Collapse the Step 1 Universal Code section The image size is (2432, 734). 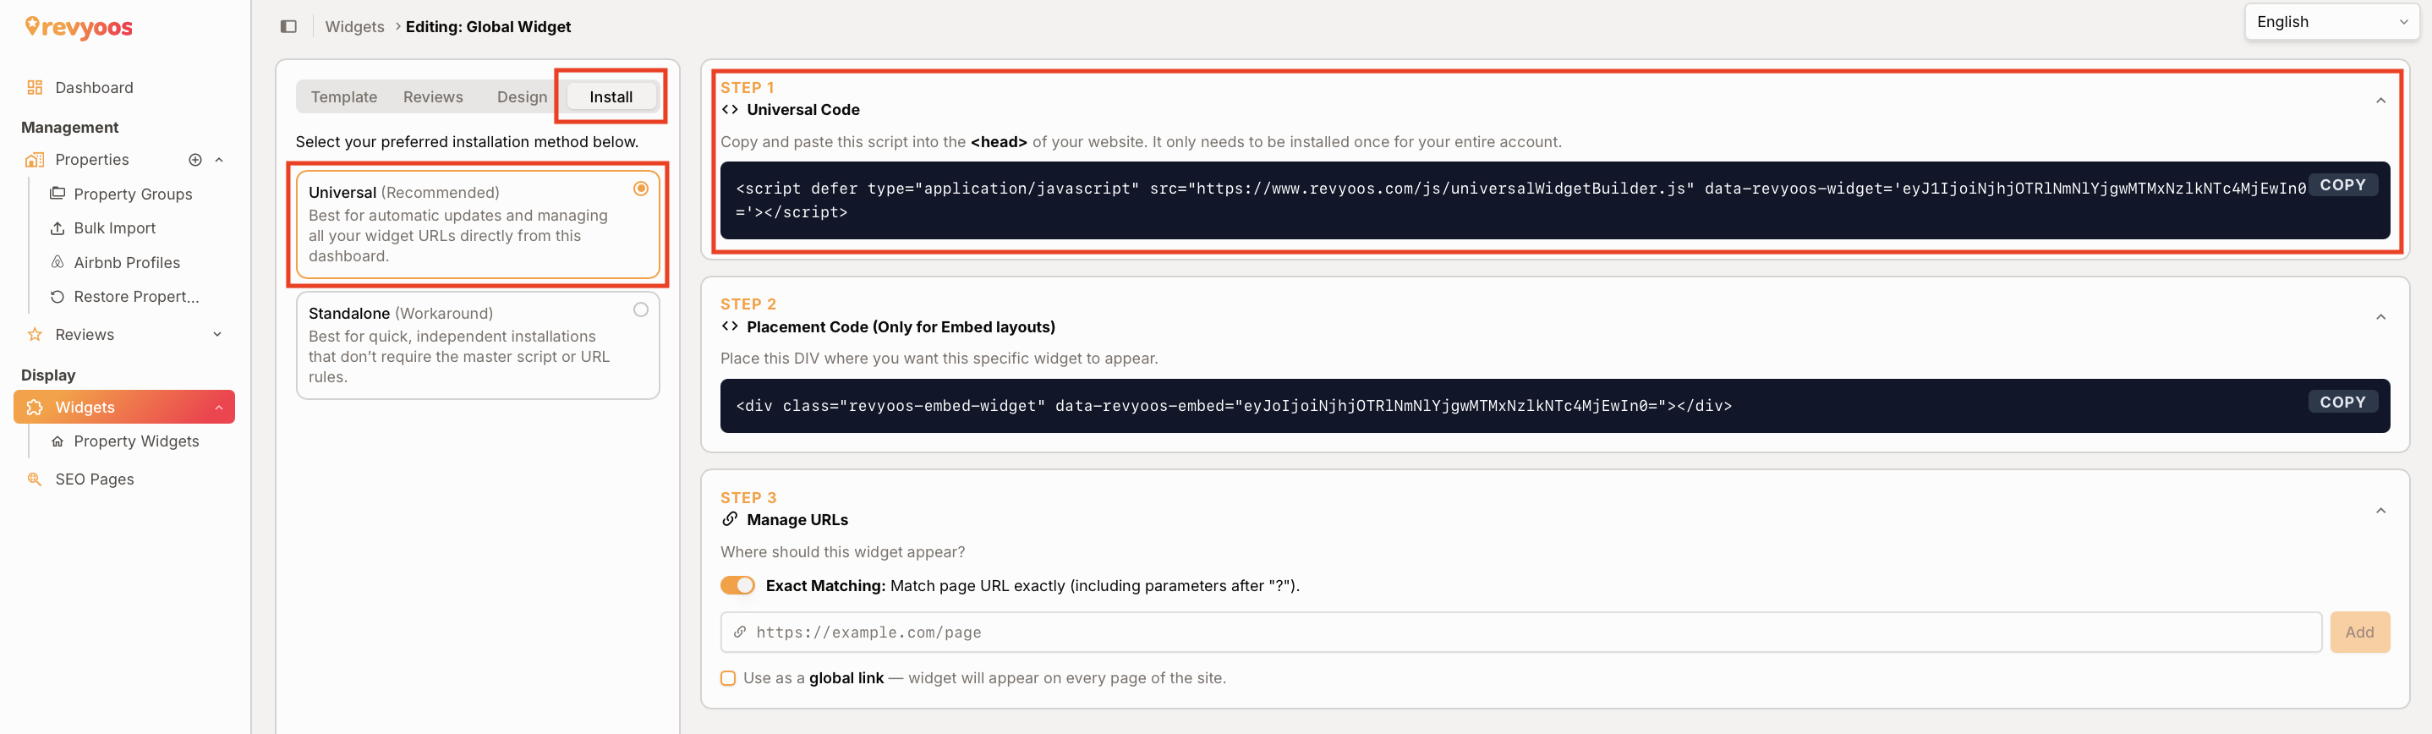(2380, 100)
